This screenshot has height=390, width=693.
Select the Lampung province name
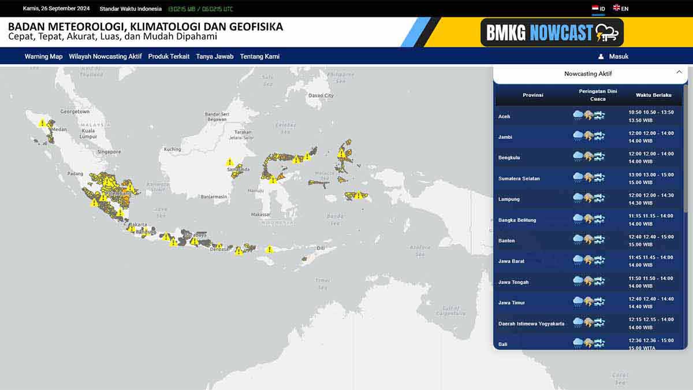point(509,199)
